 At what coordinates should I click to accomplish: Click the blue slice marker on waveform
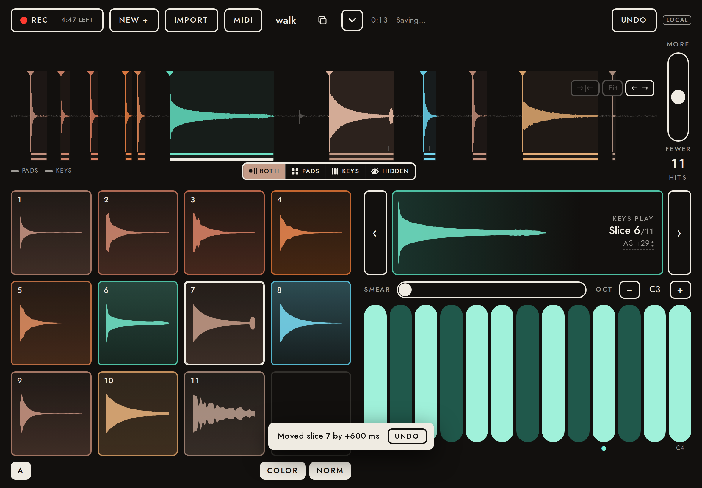tap(423, 74)
